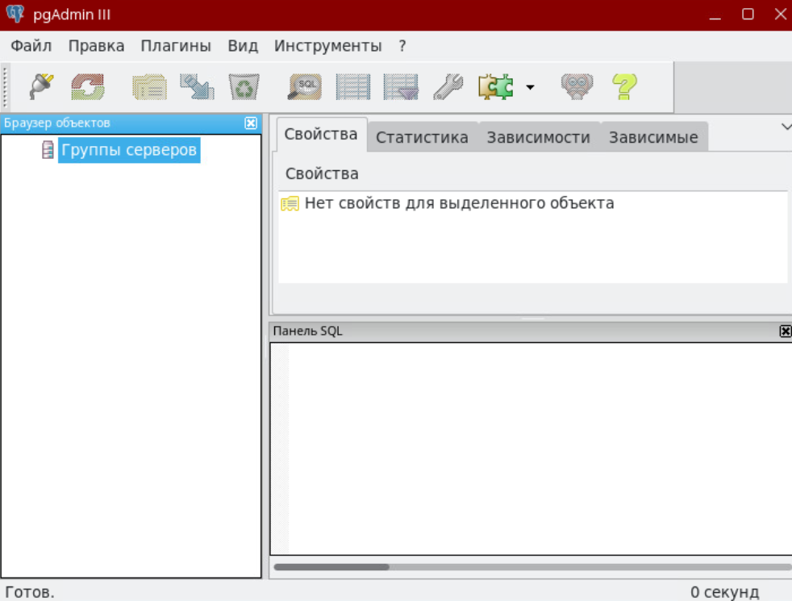The image size is (792, 601).
Task: Click the Drop object recycle bin icon
Action: coord(244,86)
